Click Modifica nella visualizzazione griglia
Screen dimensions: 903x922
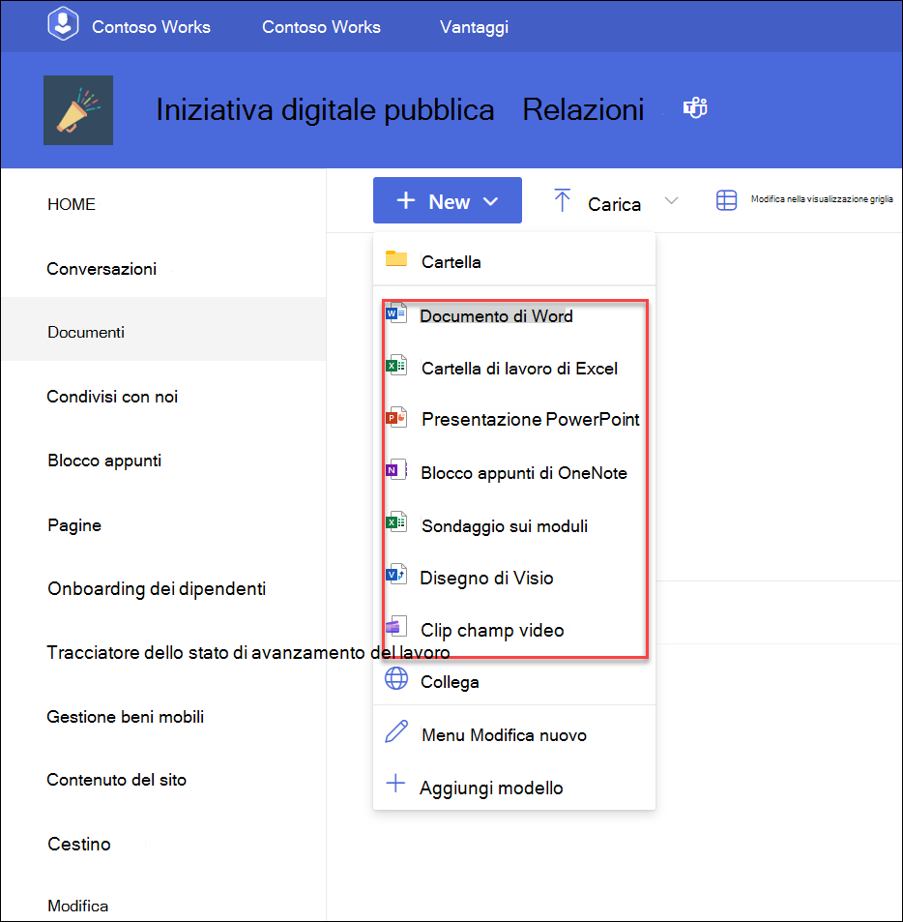tap(822, 198)
